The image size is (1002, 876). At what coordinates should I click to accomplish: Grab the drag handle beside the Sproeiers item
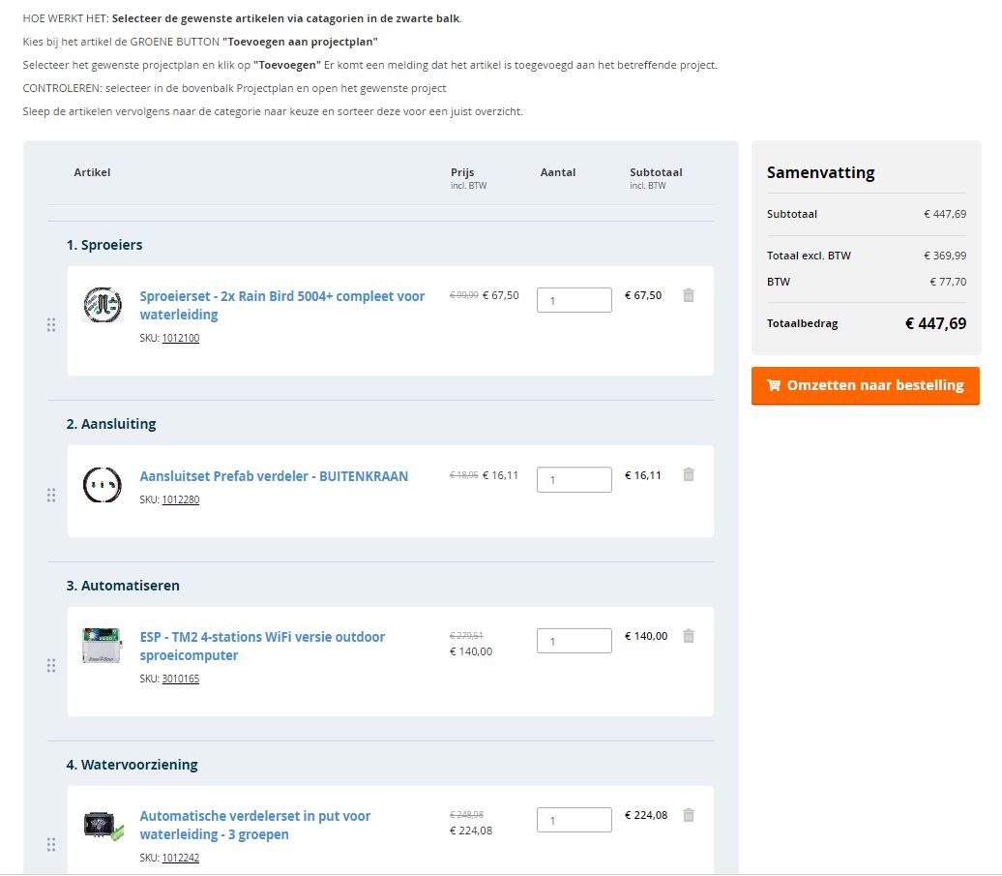[x=51, y=325]
